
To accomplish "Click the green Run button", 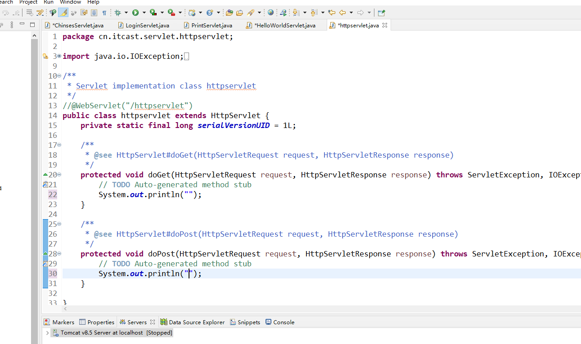I will point(135,13).
